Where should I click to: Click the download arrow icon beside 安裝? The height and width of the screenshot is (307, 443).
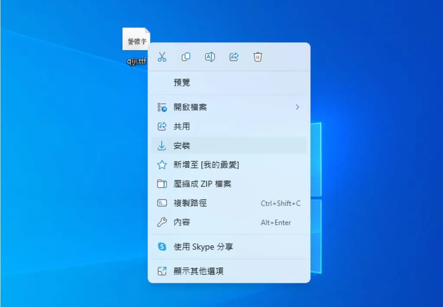click(x=162, y=146)
